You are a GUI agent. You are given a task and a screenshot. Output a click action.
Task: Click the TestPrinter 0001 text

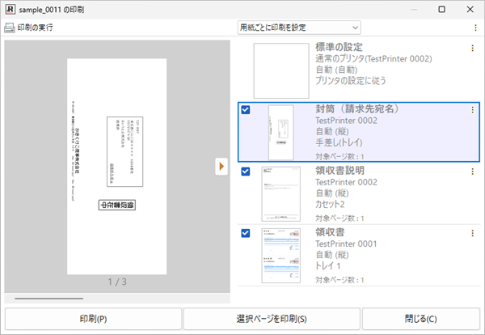point(346,244)
